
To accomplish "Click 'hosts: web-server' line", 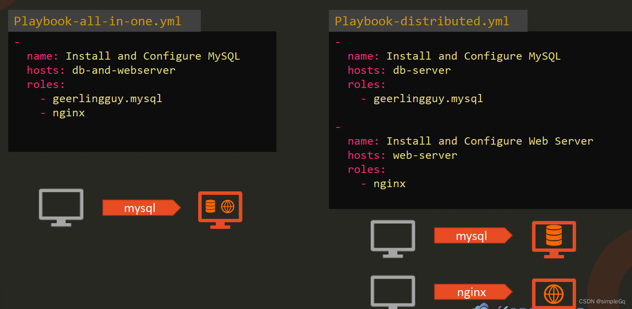I will point(402,155).
